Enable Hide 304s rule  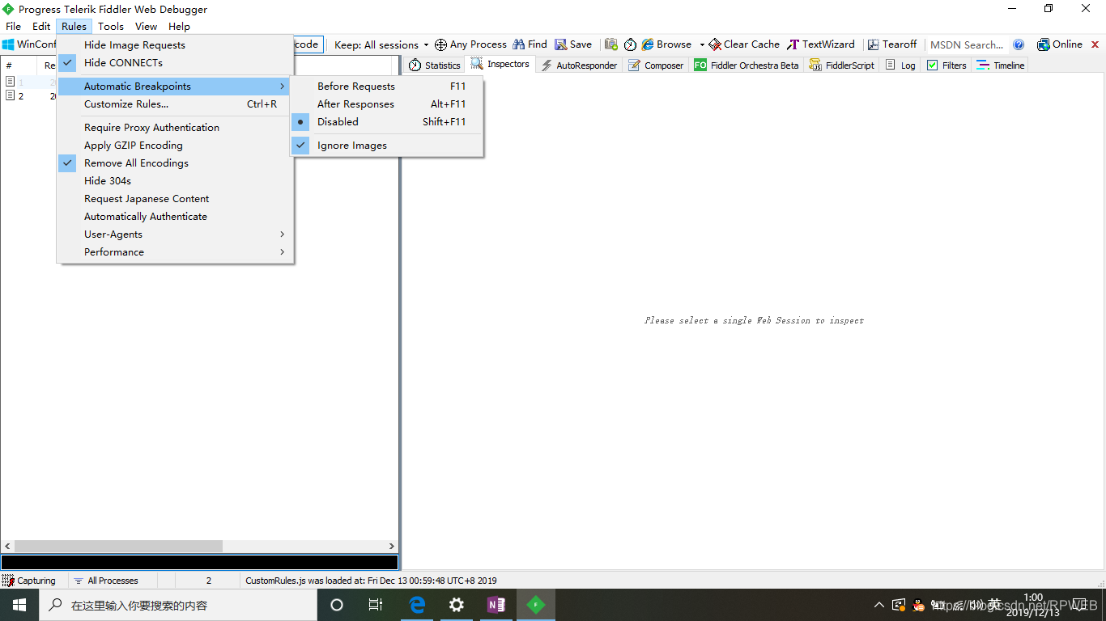coord(175,181)
